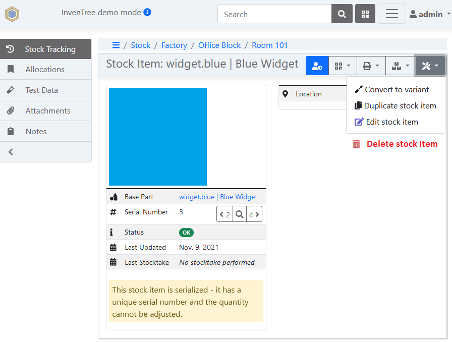
Task: Go to next serial number 4
Action: [254, 214]
